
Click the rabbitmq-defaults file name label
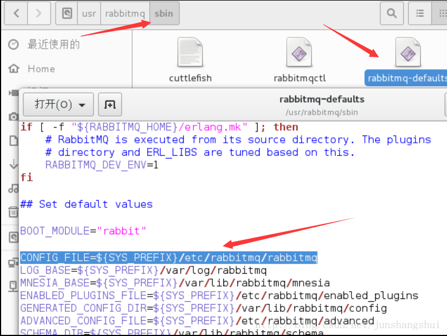point(407,78)
